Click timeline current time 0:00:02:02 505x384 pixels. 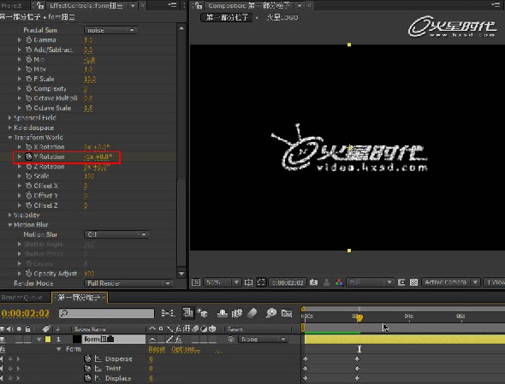tap(26, 313)
